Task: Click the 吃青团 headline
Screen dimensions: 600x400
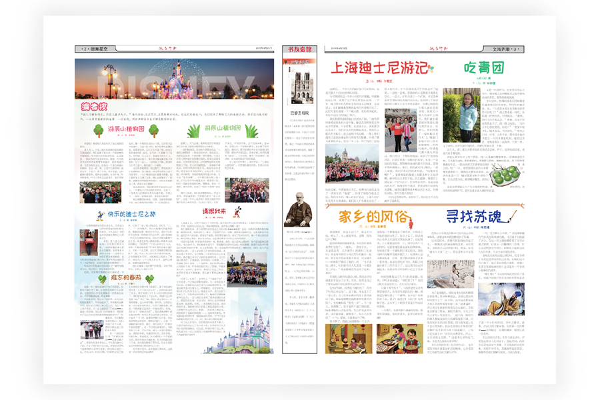Action: tap(484, 68)
